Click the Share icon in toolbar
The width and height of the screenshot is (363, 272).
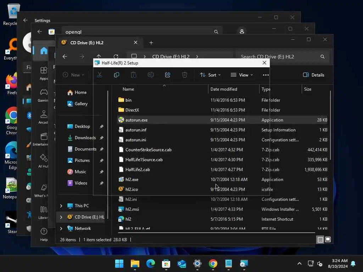tap(168, 75)
